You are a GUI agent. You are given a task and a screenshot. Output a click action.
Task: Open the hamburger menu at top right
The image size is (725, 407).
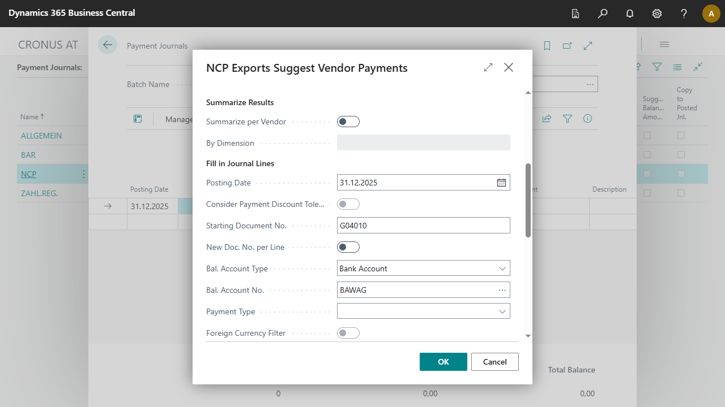click(x=664, y=45)
